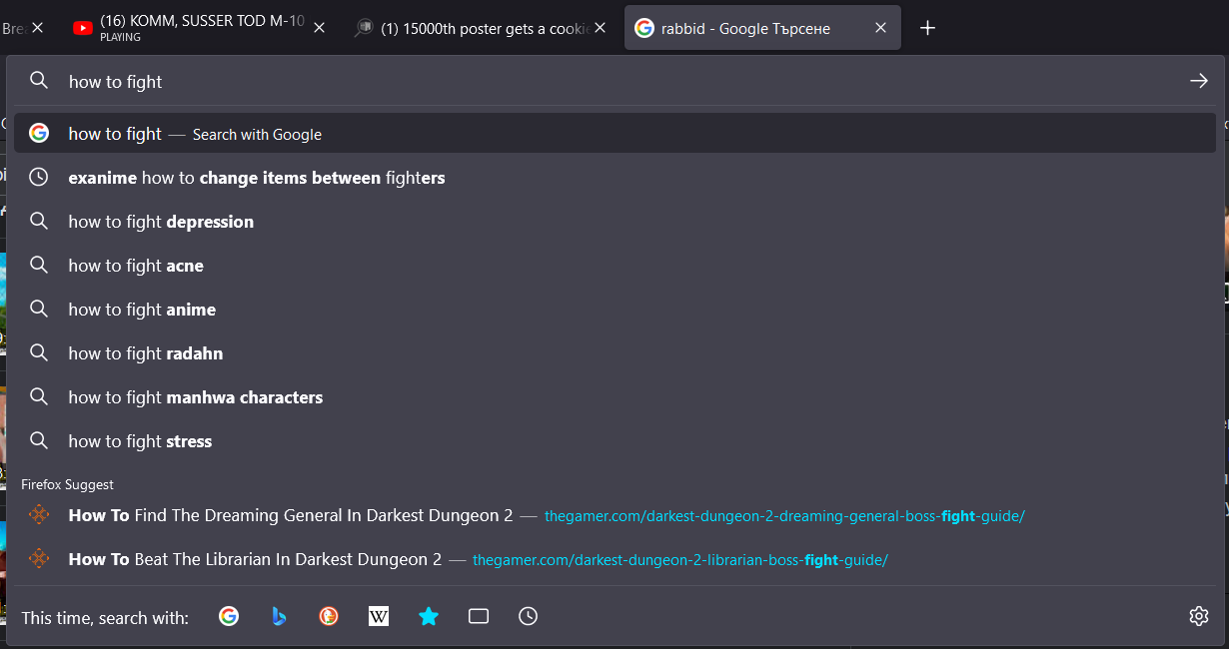Viewport: 1229px width, 649px height.
Task: Click the thegamer.com librarian-boss-fight-guide URL
Action: [x=680, y=560]
